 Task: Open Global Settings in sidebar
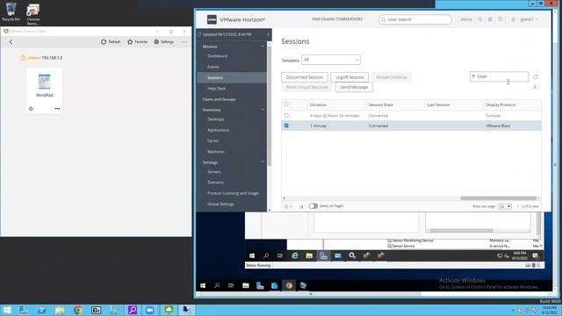(x=220, y=204)
